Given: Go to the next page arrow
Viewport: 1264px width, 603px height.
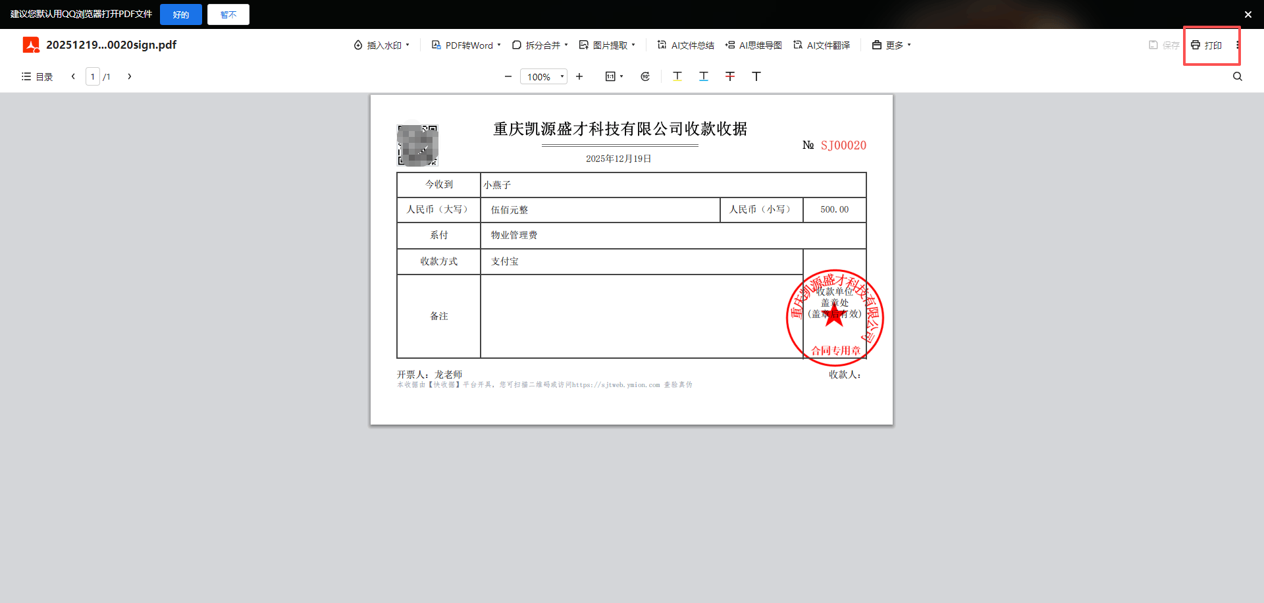Looking at the screenshot, I should pyautogui.click(x=130, y=76).
